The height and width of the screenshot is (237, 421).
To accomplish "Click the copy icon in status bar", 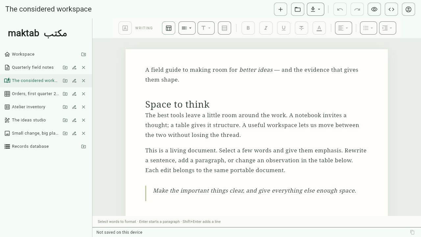I will tap(412, 232).
